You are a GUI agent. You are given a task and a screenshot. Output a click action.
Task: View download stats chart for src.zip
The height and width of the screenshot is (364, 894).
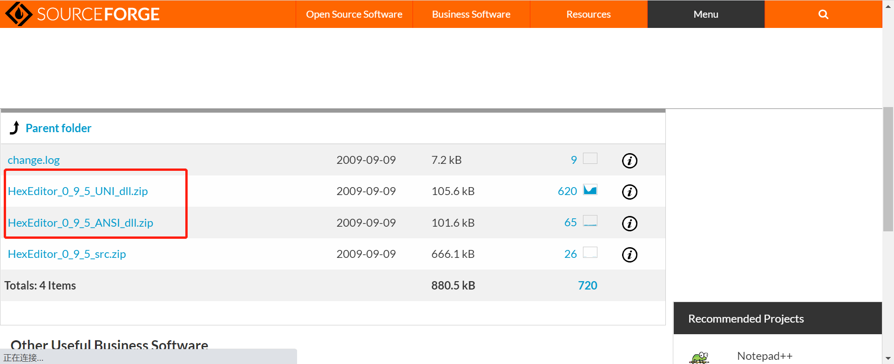590,252
